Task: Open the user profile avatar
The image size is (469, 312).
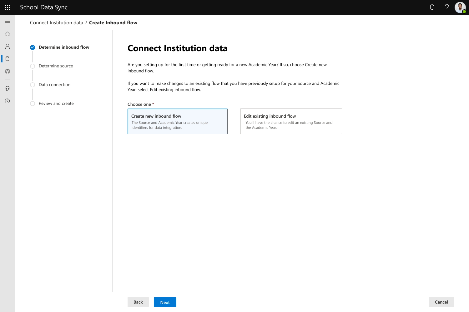Action: pyautogui.click(x=460, y=7)
